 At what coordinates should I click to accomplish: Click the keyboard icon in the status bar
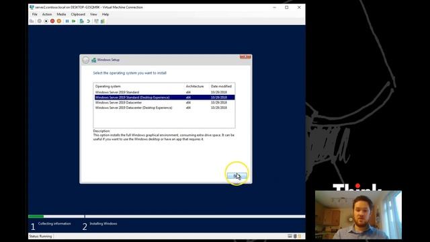point(290,236)
